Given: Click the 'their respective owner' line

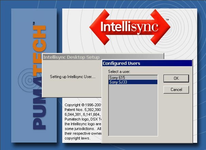Looking at the screenshot, I should coord(83,133).
